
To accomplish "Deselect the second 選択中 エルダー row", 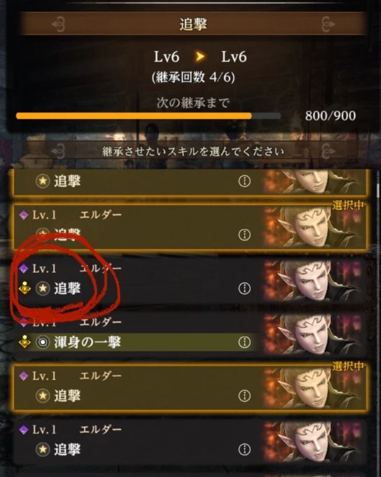I will point(191,388).
